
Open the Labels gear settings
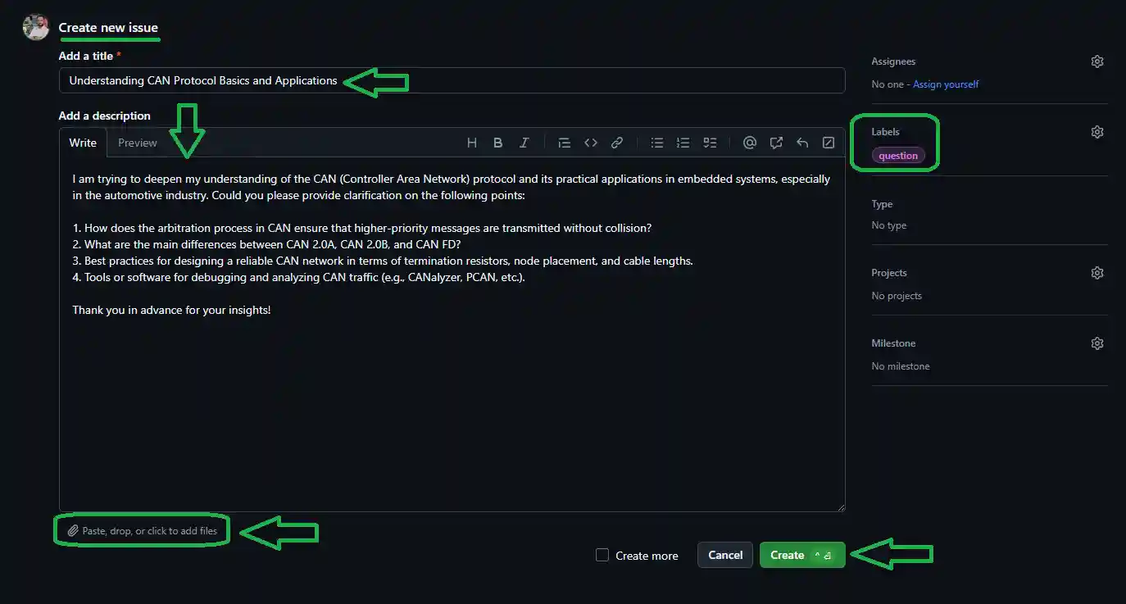[1097, 132]
